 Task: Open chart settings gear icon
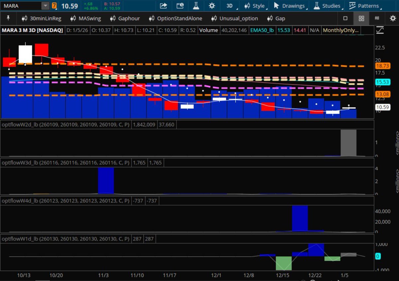tap(212, 6)
